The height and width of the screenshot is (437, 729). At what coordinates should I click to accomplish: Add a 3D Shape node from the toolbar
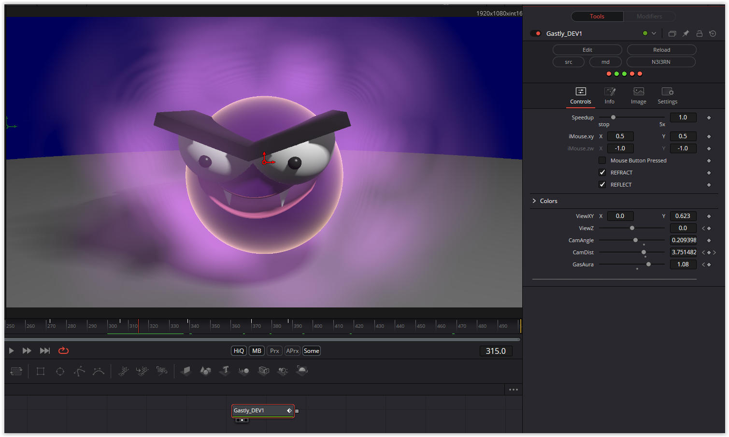205,371
